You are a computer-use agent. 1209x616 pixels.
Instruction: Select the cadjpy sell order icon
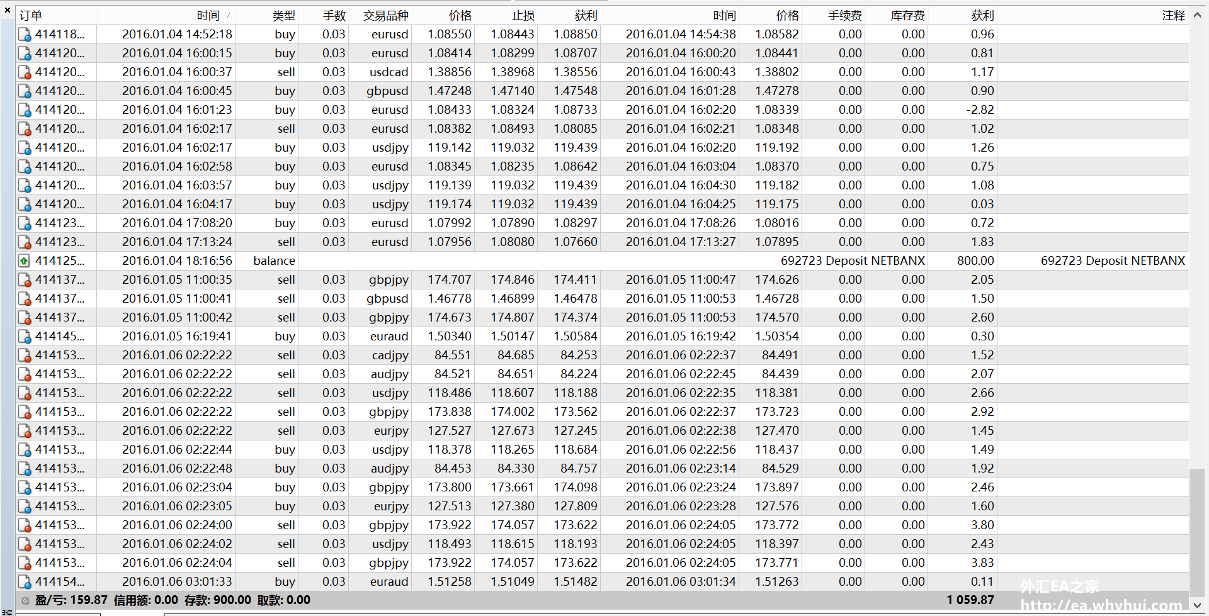(25, 356)
